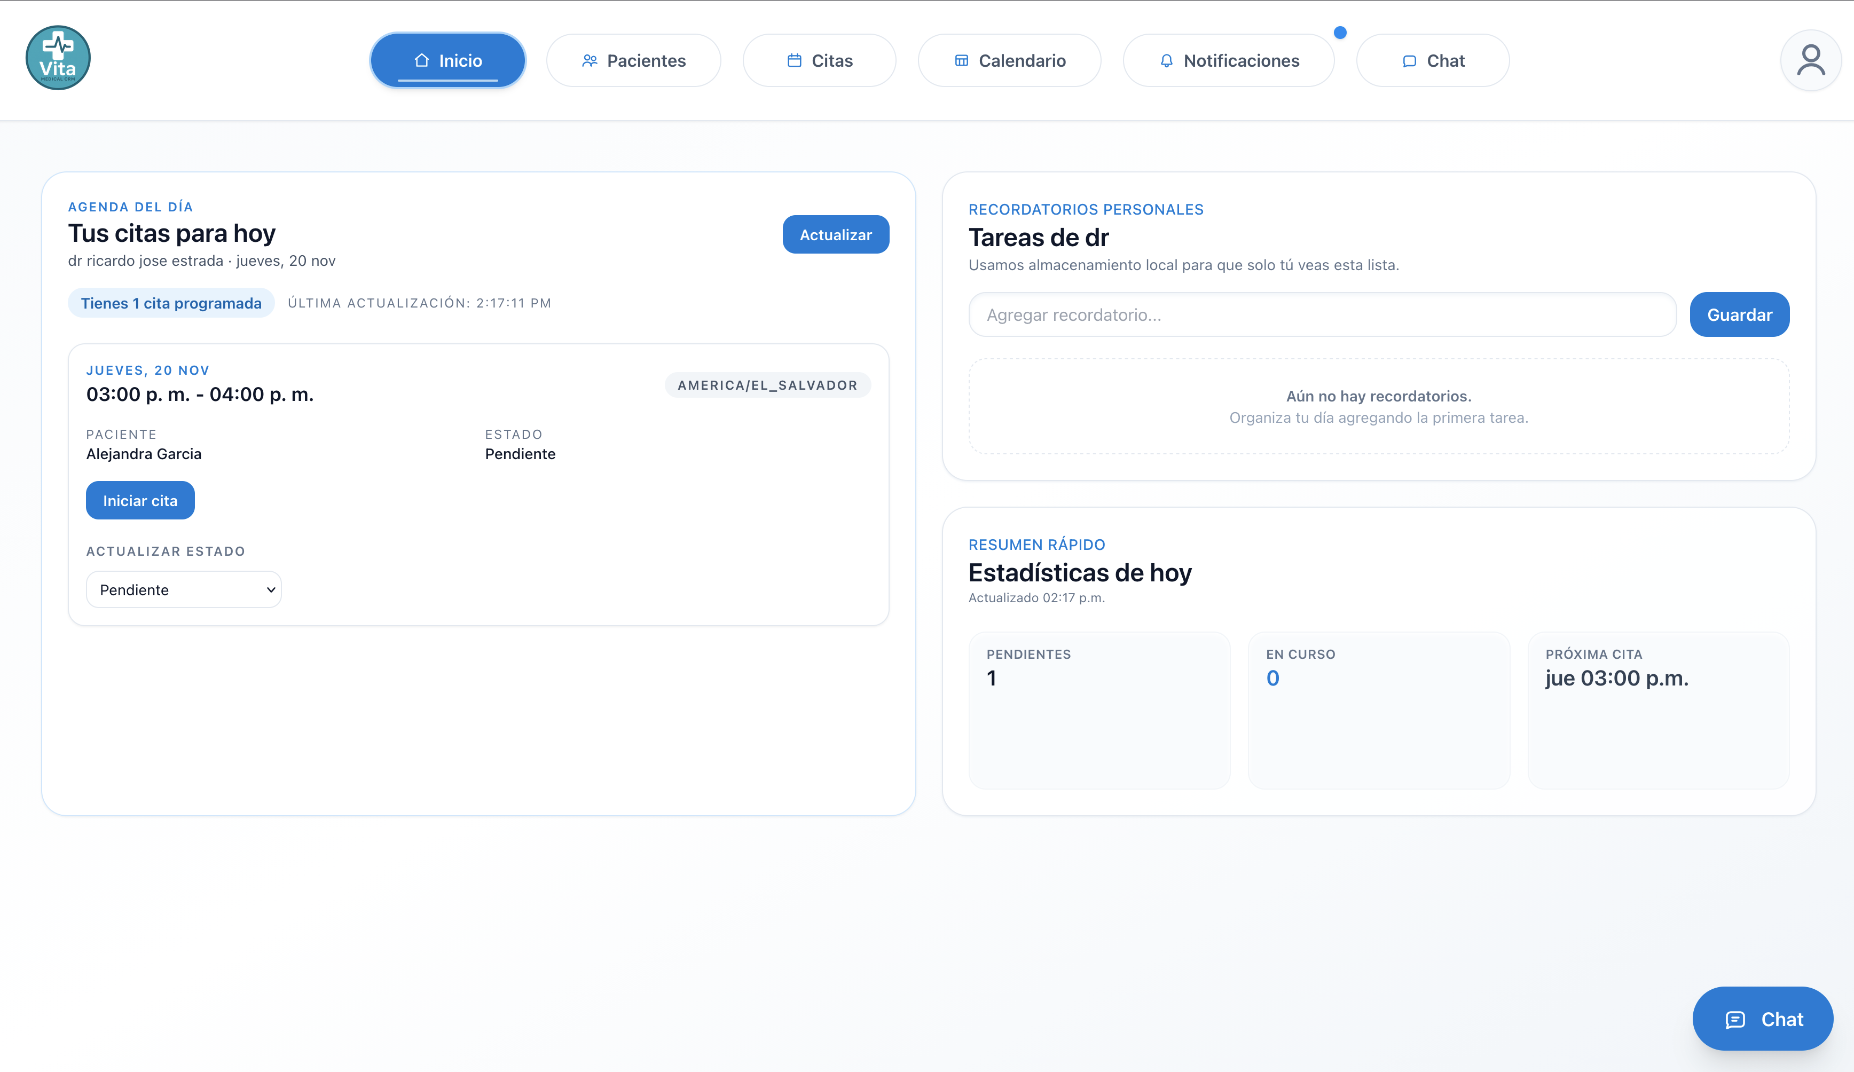Click the Pendientes statistics card

pyautogui.click(x=1099, y=710)
